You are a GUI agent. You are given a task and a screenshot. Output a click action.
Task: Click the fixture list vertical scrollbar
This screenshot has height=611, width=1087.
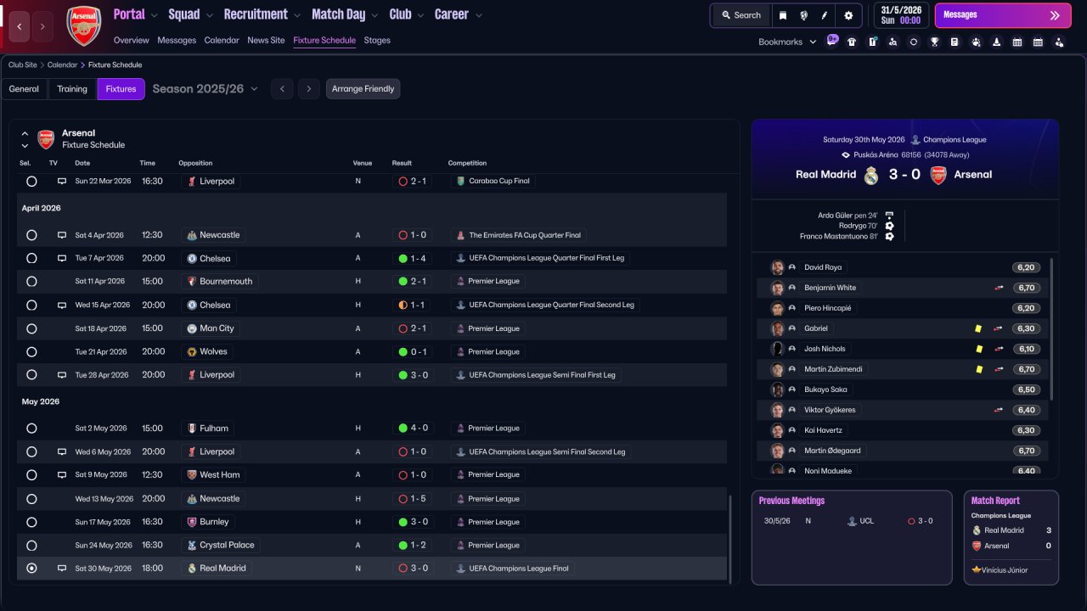729,538
